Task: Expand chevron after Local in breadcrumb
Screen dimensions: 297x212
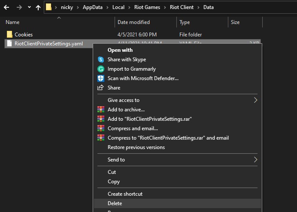Action: pyautogui.click(x=129, y=7)
